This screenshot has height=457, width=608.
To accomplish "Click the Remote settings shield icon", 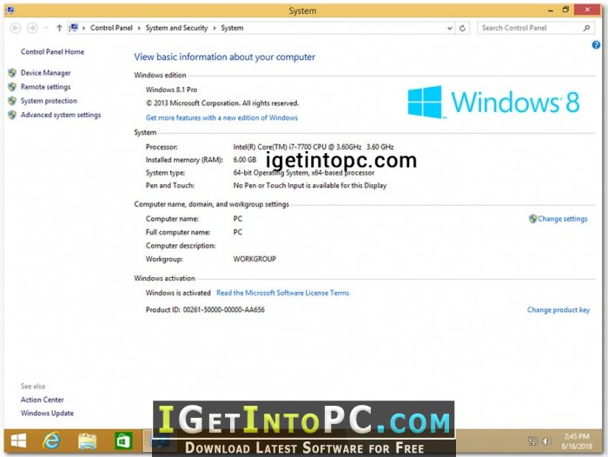I will pyautogui.click(x=12, y=87).
